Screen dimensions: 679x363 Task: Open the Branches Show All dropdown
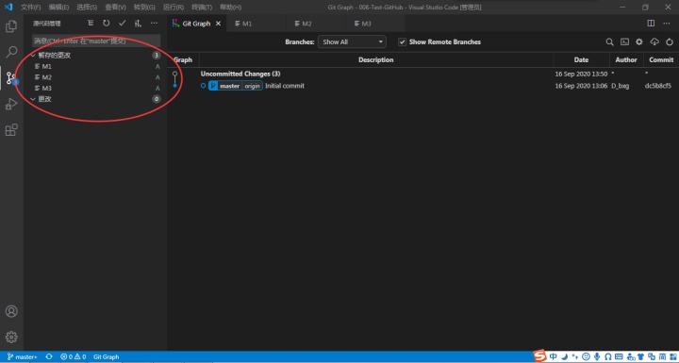point(352,42)
